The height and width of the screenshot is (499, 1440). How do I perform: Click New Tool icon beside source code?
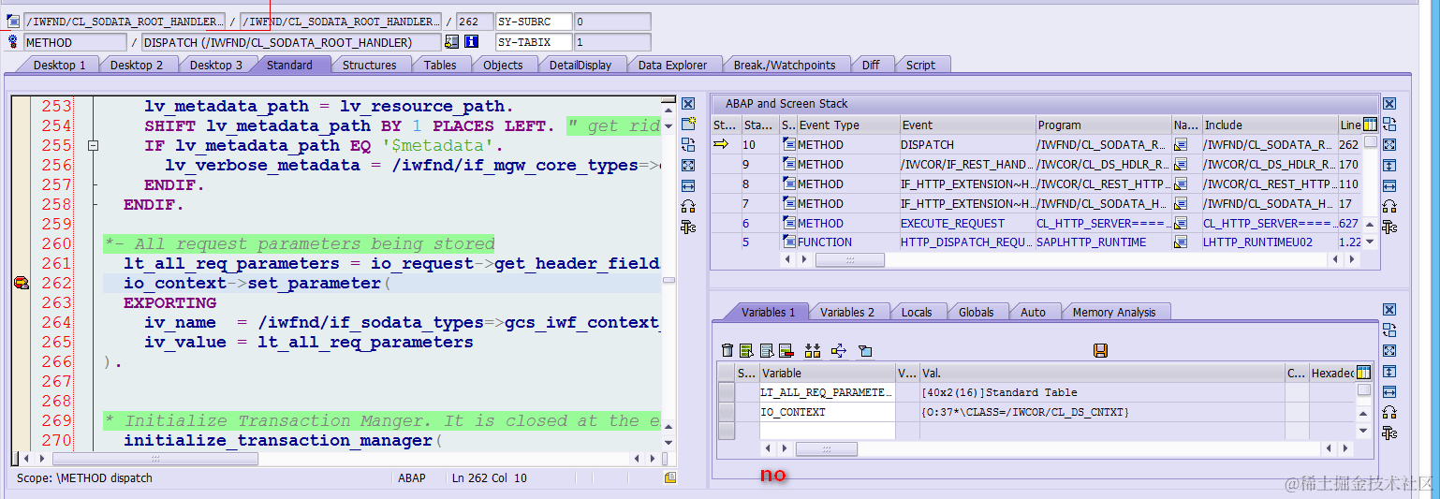[x=688, y=124]
